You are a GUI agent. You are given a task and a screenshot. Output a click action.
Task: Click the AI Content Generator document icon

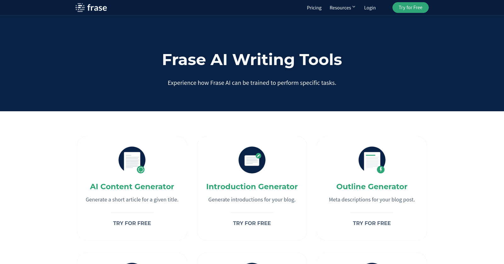(x=132, y=160)
